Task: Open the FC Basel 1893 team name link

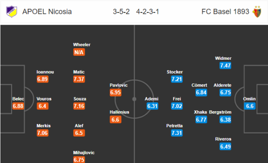Action: pyautogui.click(x=225, y=12)
